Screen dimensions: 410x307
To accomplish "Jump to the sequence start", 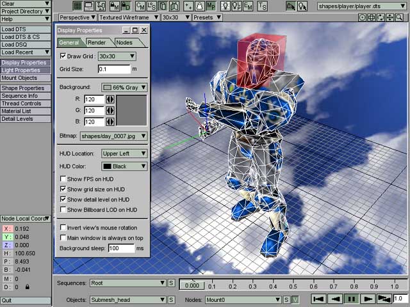I will click(x=318, y=299).
